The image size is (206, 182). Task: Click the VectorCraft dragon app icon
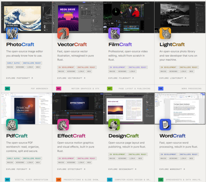coord(63,33)
